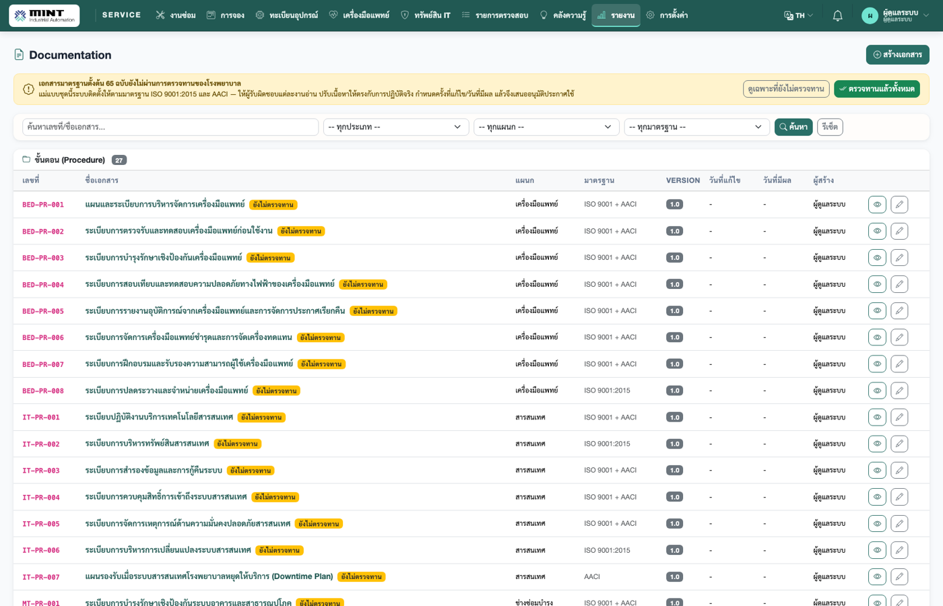This screenshot has height=606, width=943.
Task: Edit document BED-PR-004 using pencil icon
Action: (x=899, y=284)
